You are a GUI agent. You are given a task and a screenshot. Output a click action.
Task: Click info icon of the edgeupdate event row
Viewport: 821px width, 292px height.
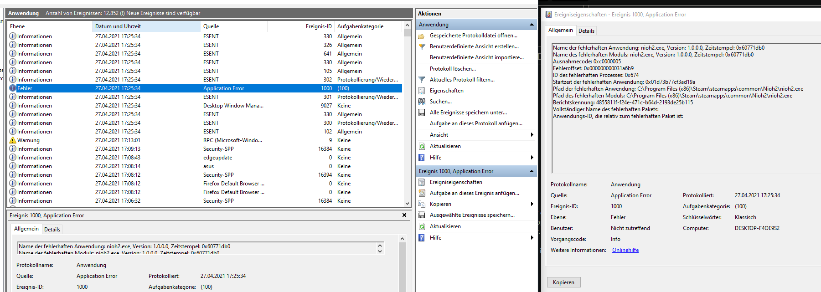coord(13,158)
